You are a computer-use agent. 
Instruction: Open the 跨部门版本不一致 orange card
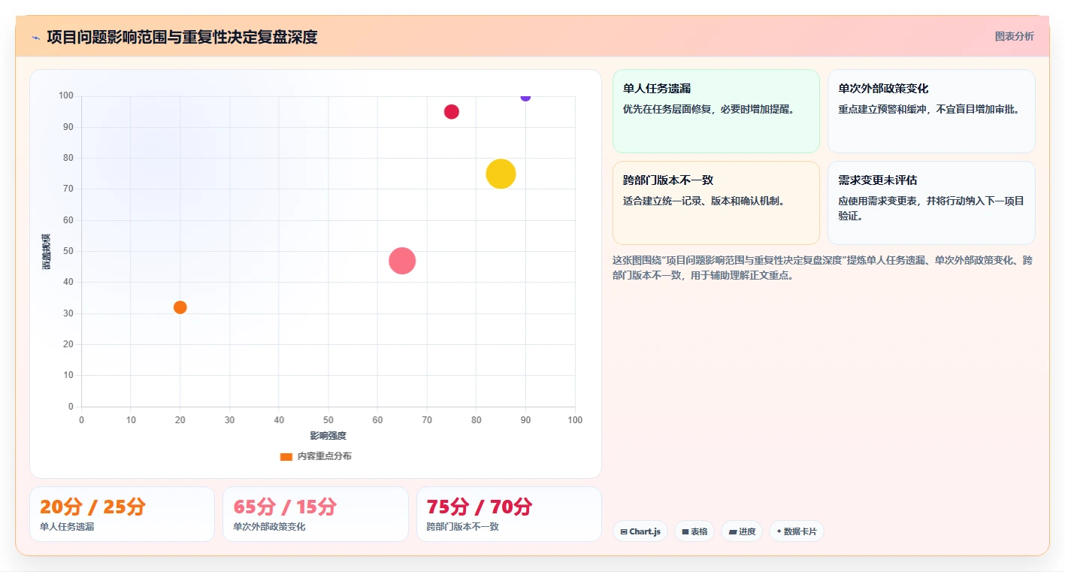716,203
